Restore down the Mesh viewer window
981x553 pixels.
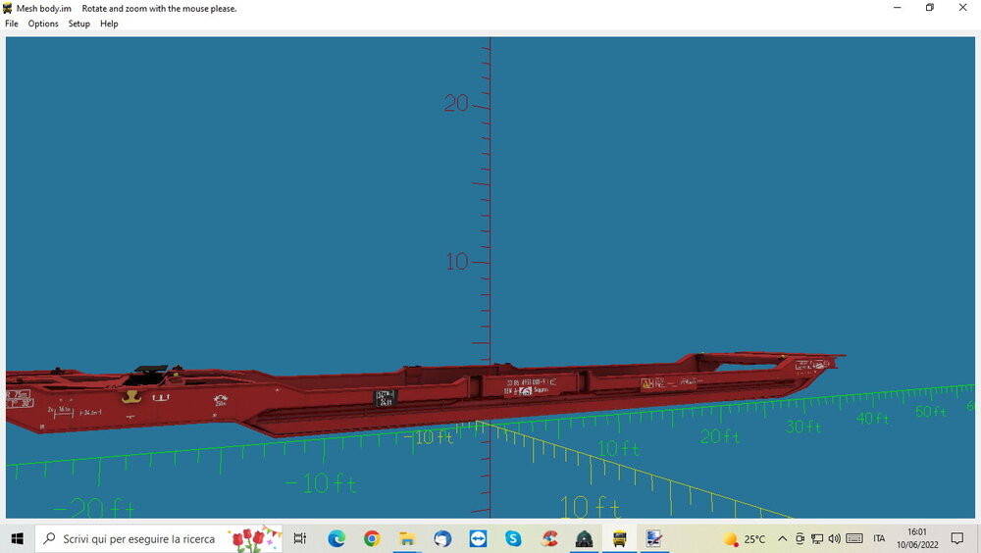(930, 8)
